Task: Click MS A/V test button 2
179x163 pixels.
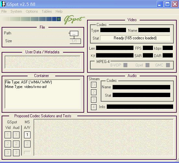Action: click(x=27, y=144)
